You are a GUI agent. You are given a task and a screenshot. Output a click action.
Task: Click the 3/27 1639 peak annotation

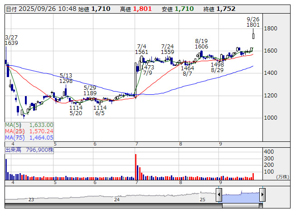(x=11, y=40)
